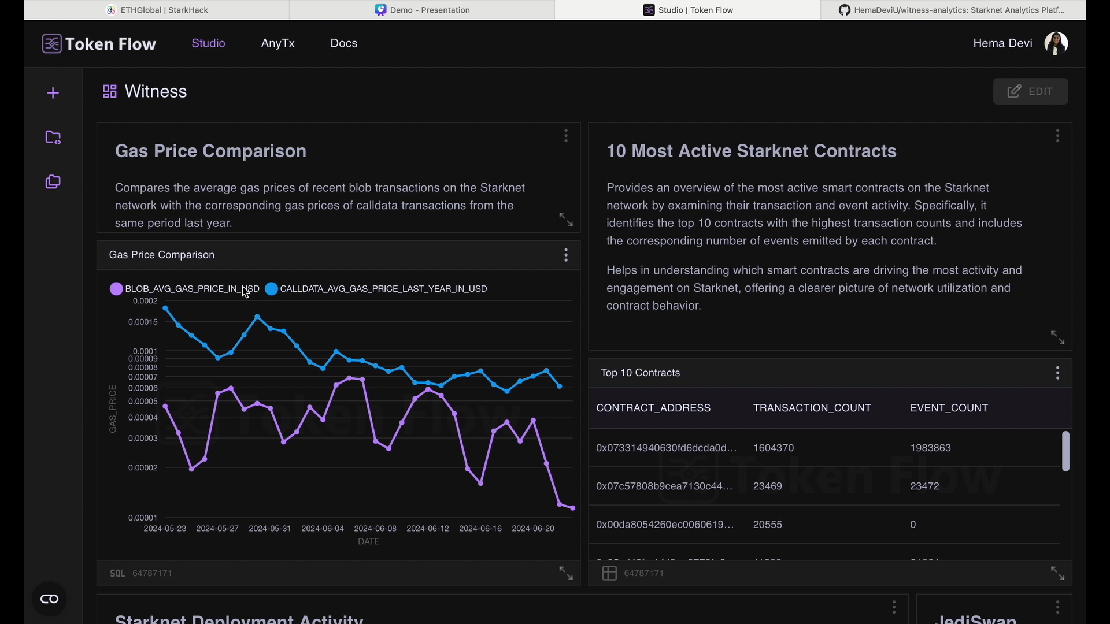Viewport: 1110px width, 624px height.
Task: Toggle CALLDATA_AVG_GAS_PRICE_LAST_YEAR_IN_USD legend series
Action: coord(376,289)
